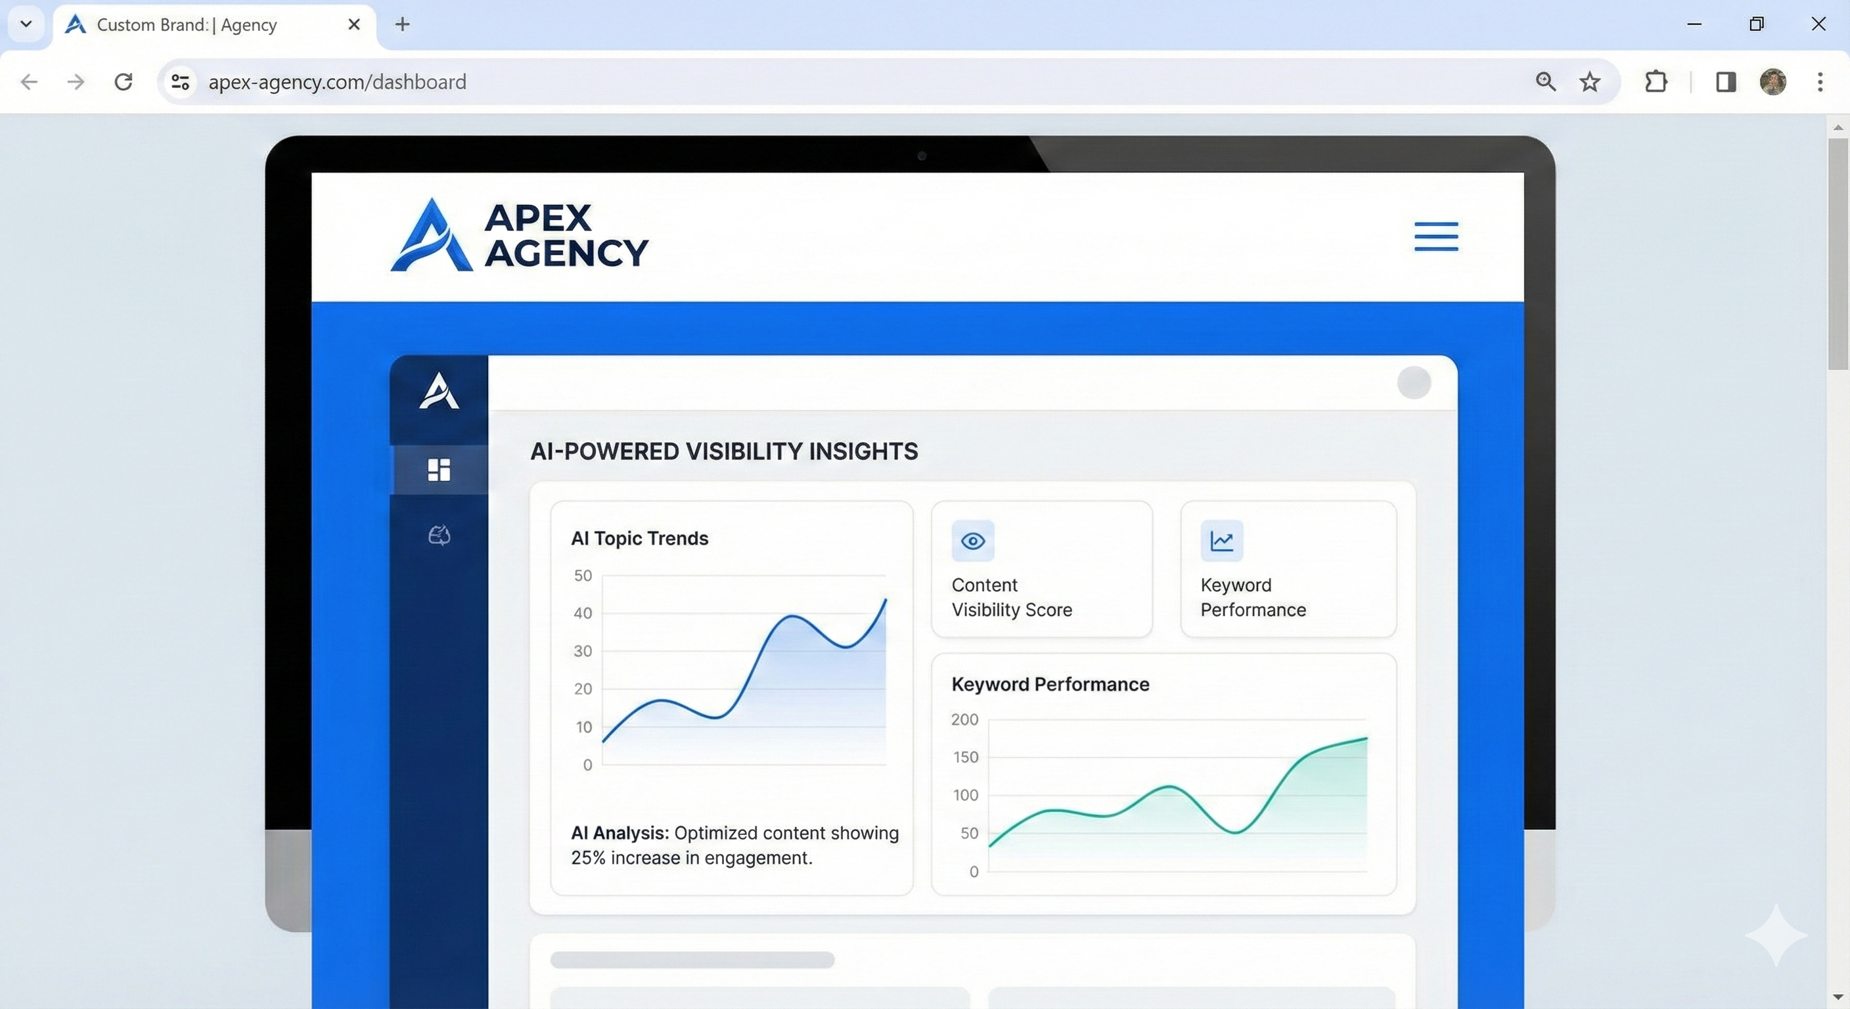Open the content refresh tool in the sidebar
Screen dimensions: 1850x1009
[439, 536]
